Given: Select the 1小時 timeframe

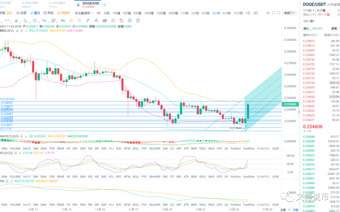Looking at the screenshot, I should point(185,13).
